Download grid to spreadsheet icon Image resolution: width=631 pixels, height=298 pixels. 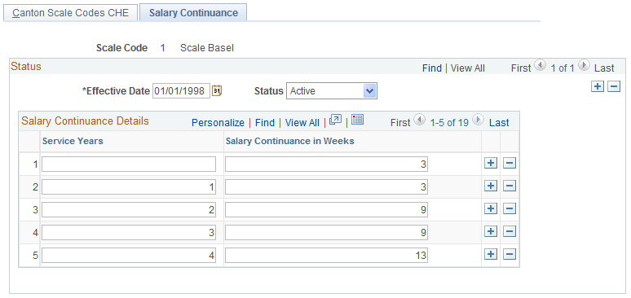point(357,120)
